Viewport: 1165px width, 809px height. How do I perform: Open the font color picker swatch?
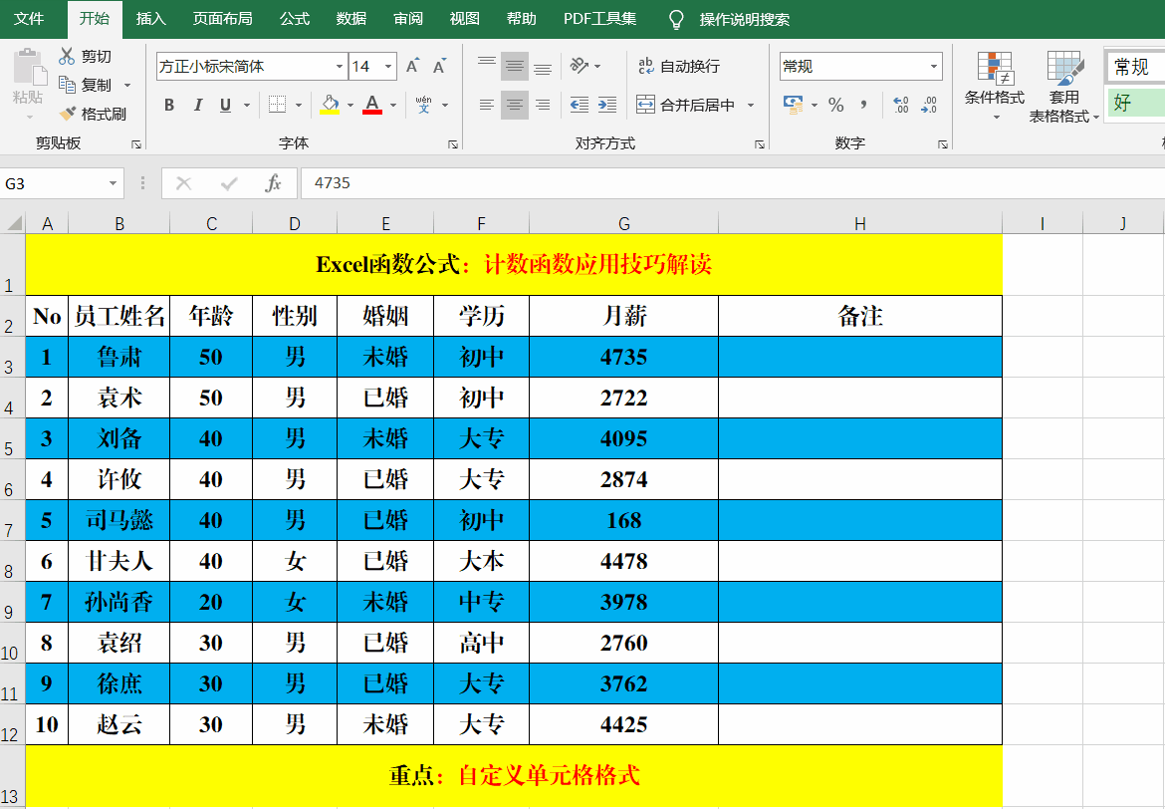click(x=371, y=104)
